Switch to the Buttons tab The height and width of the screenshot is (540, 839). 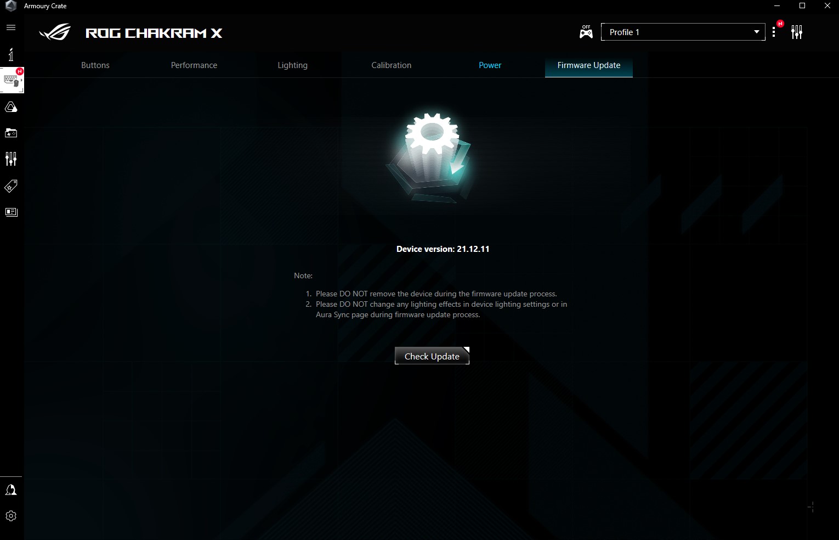point(95,65)
